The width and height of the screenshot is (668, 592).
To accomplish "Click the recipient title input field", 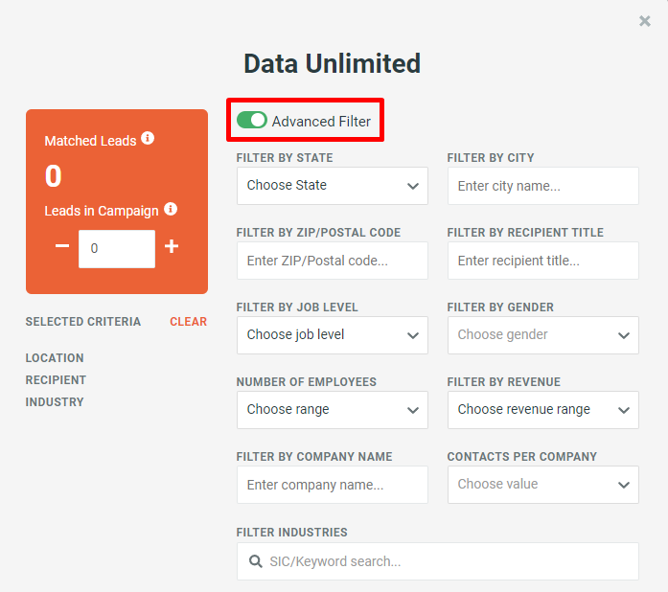I will pyautogui.click(x=542, y=261).
